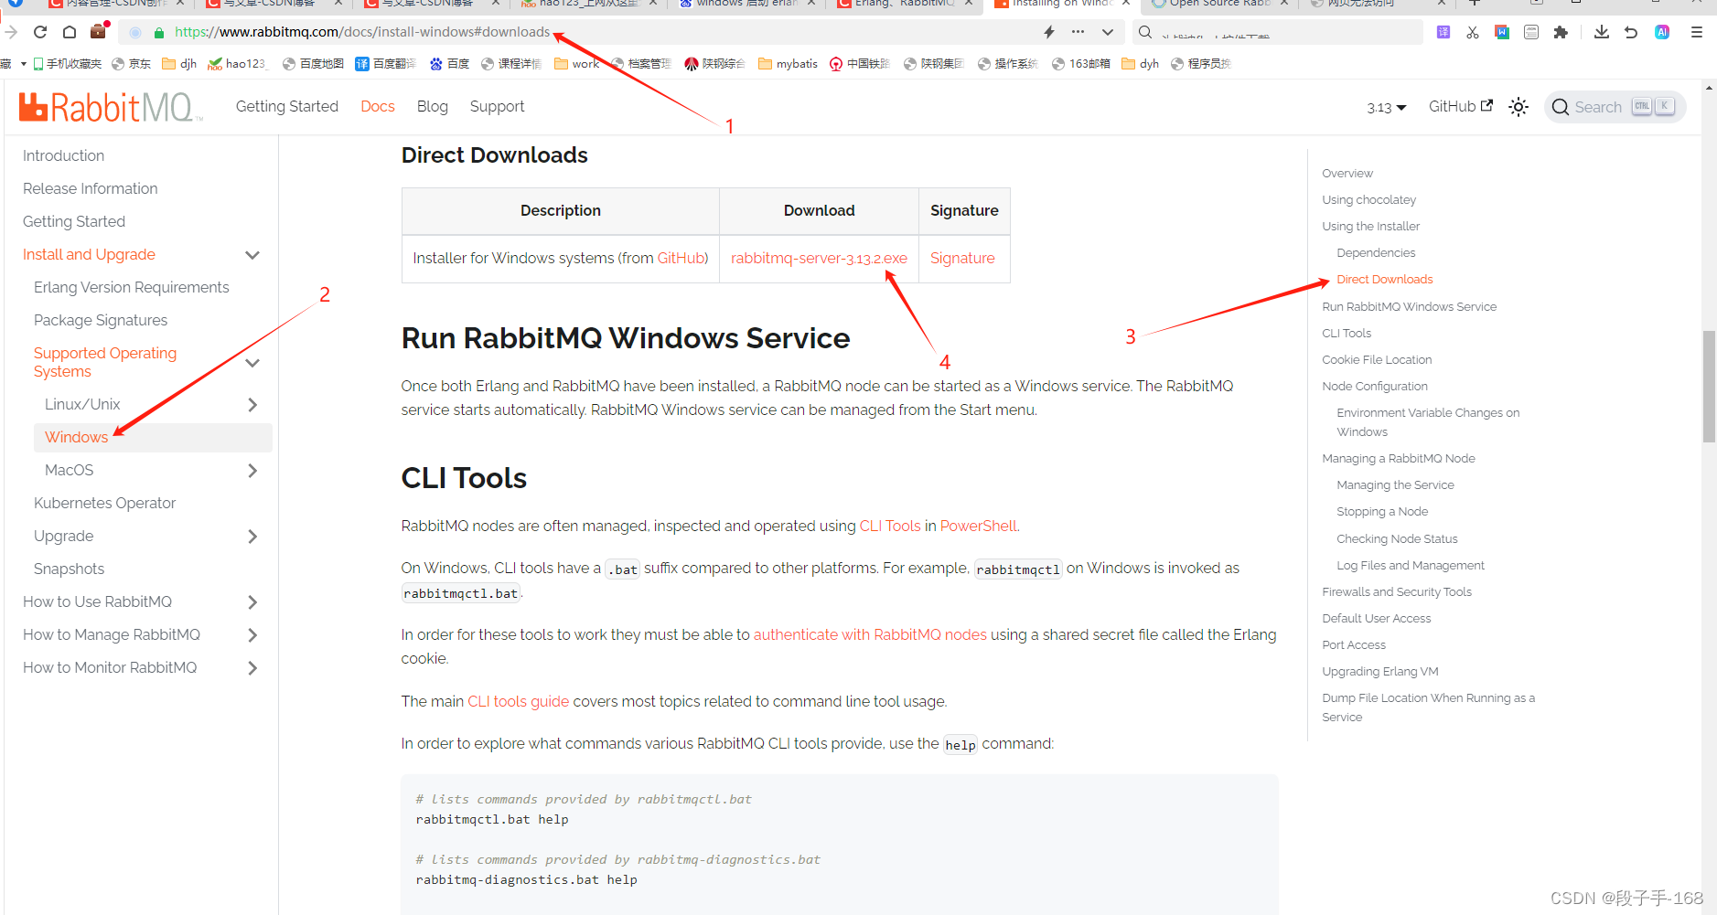Screen dimensions: 1717x915
Task: Open the Signature link in table
Action: (x=962, y=258)
